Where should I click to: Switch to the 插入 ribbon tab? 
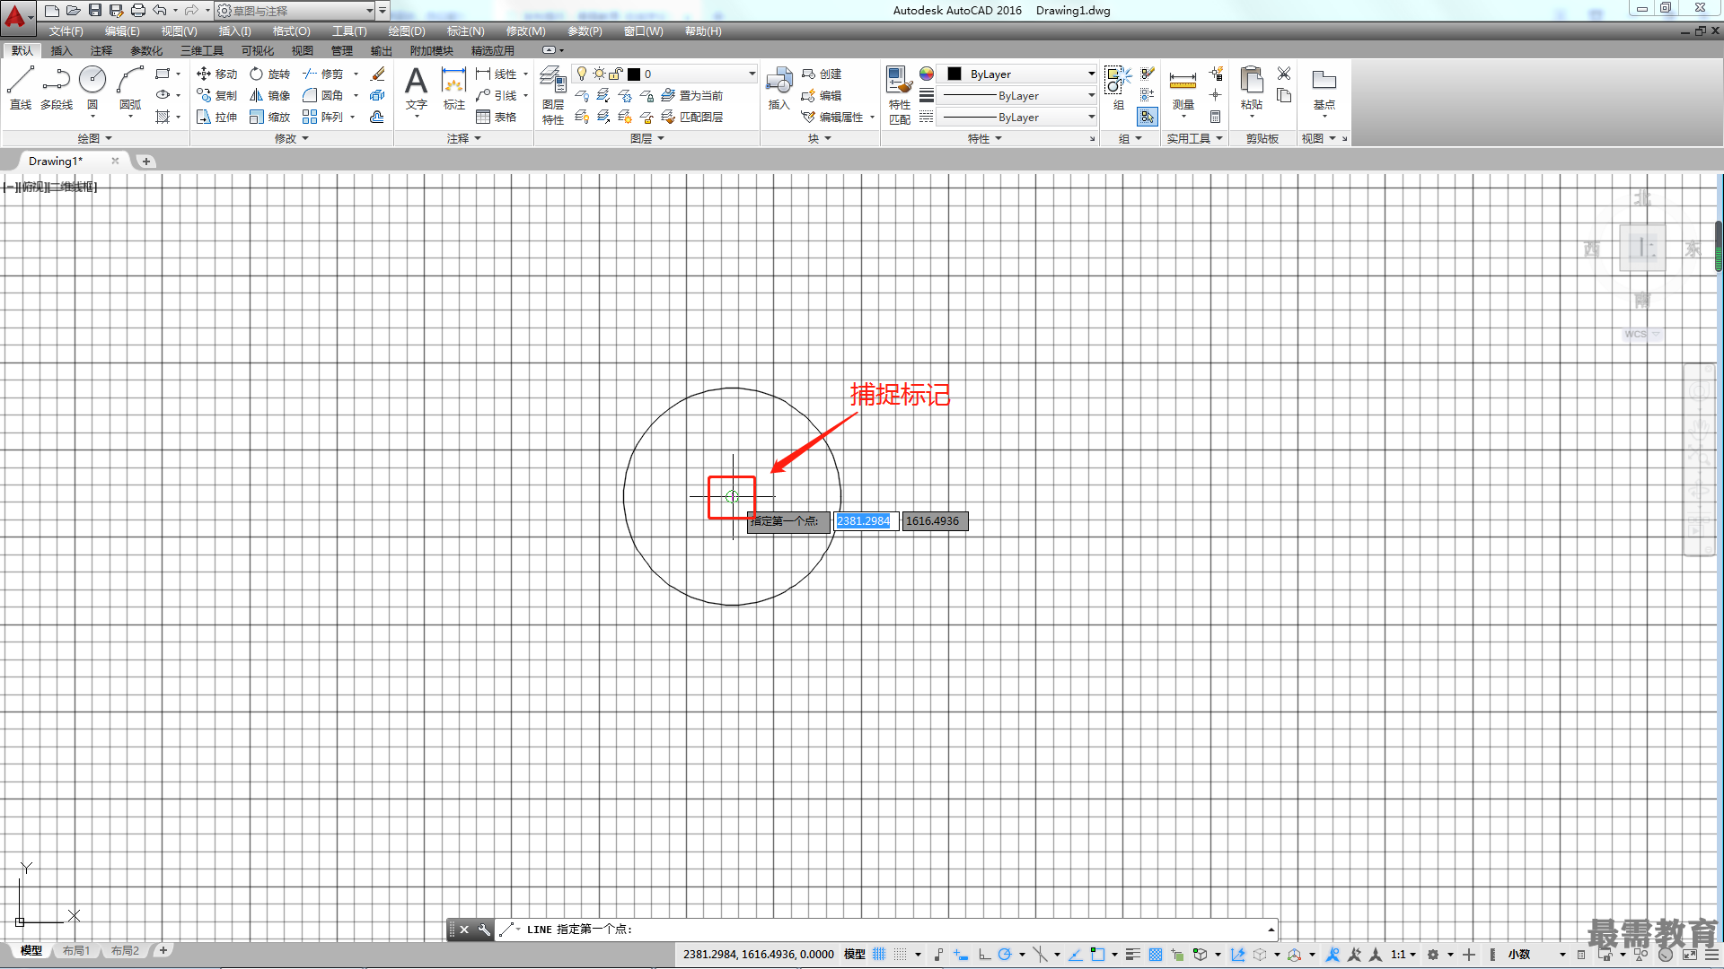tap(61, 50)
